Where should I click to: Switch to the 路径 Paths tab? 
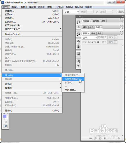99,33
